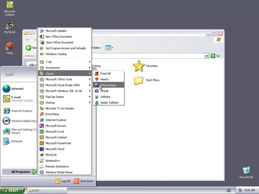Open Views dropdown in jack window toolbar
Image resolution: width=259 pixels, height=194 pixels.
coord(109,48)
